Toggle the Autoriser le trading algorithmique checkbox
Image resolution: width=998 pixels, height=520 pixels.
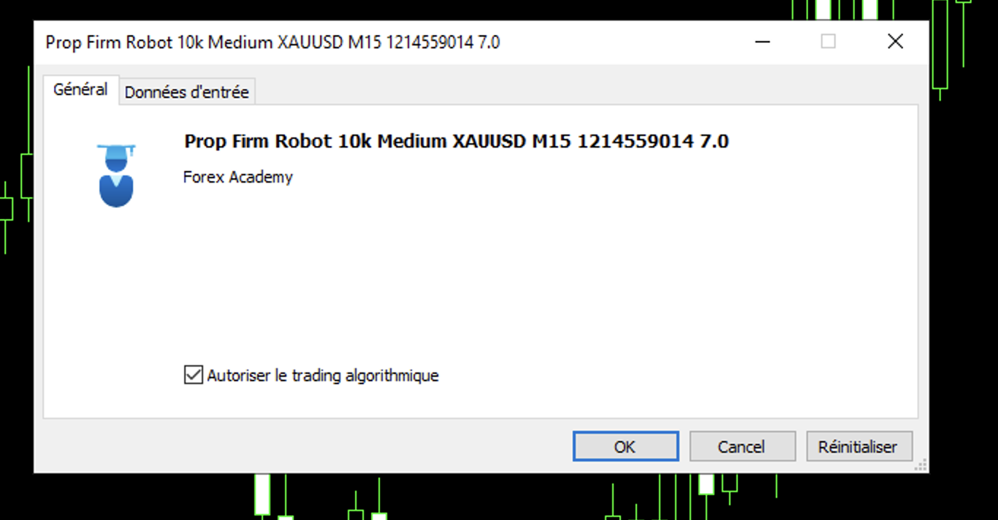[193, 375]
